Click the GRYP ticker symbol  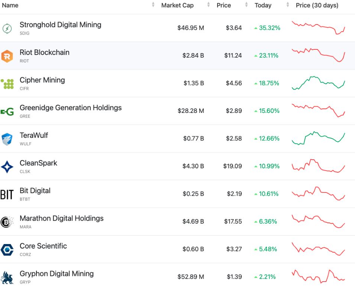pyautogui.click(x=25, y=282)
